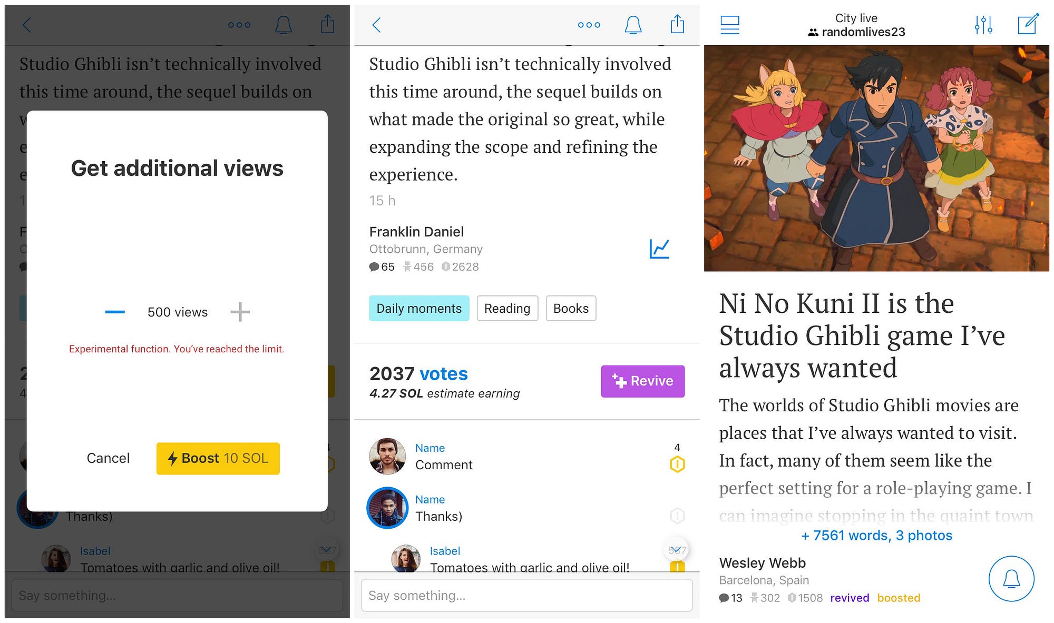Screen dimensions: 1054x623
Task: Open the comment count 13 on Wesley Webb's post
Action: click(x=730, y=598)
